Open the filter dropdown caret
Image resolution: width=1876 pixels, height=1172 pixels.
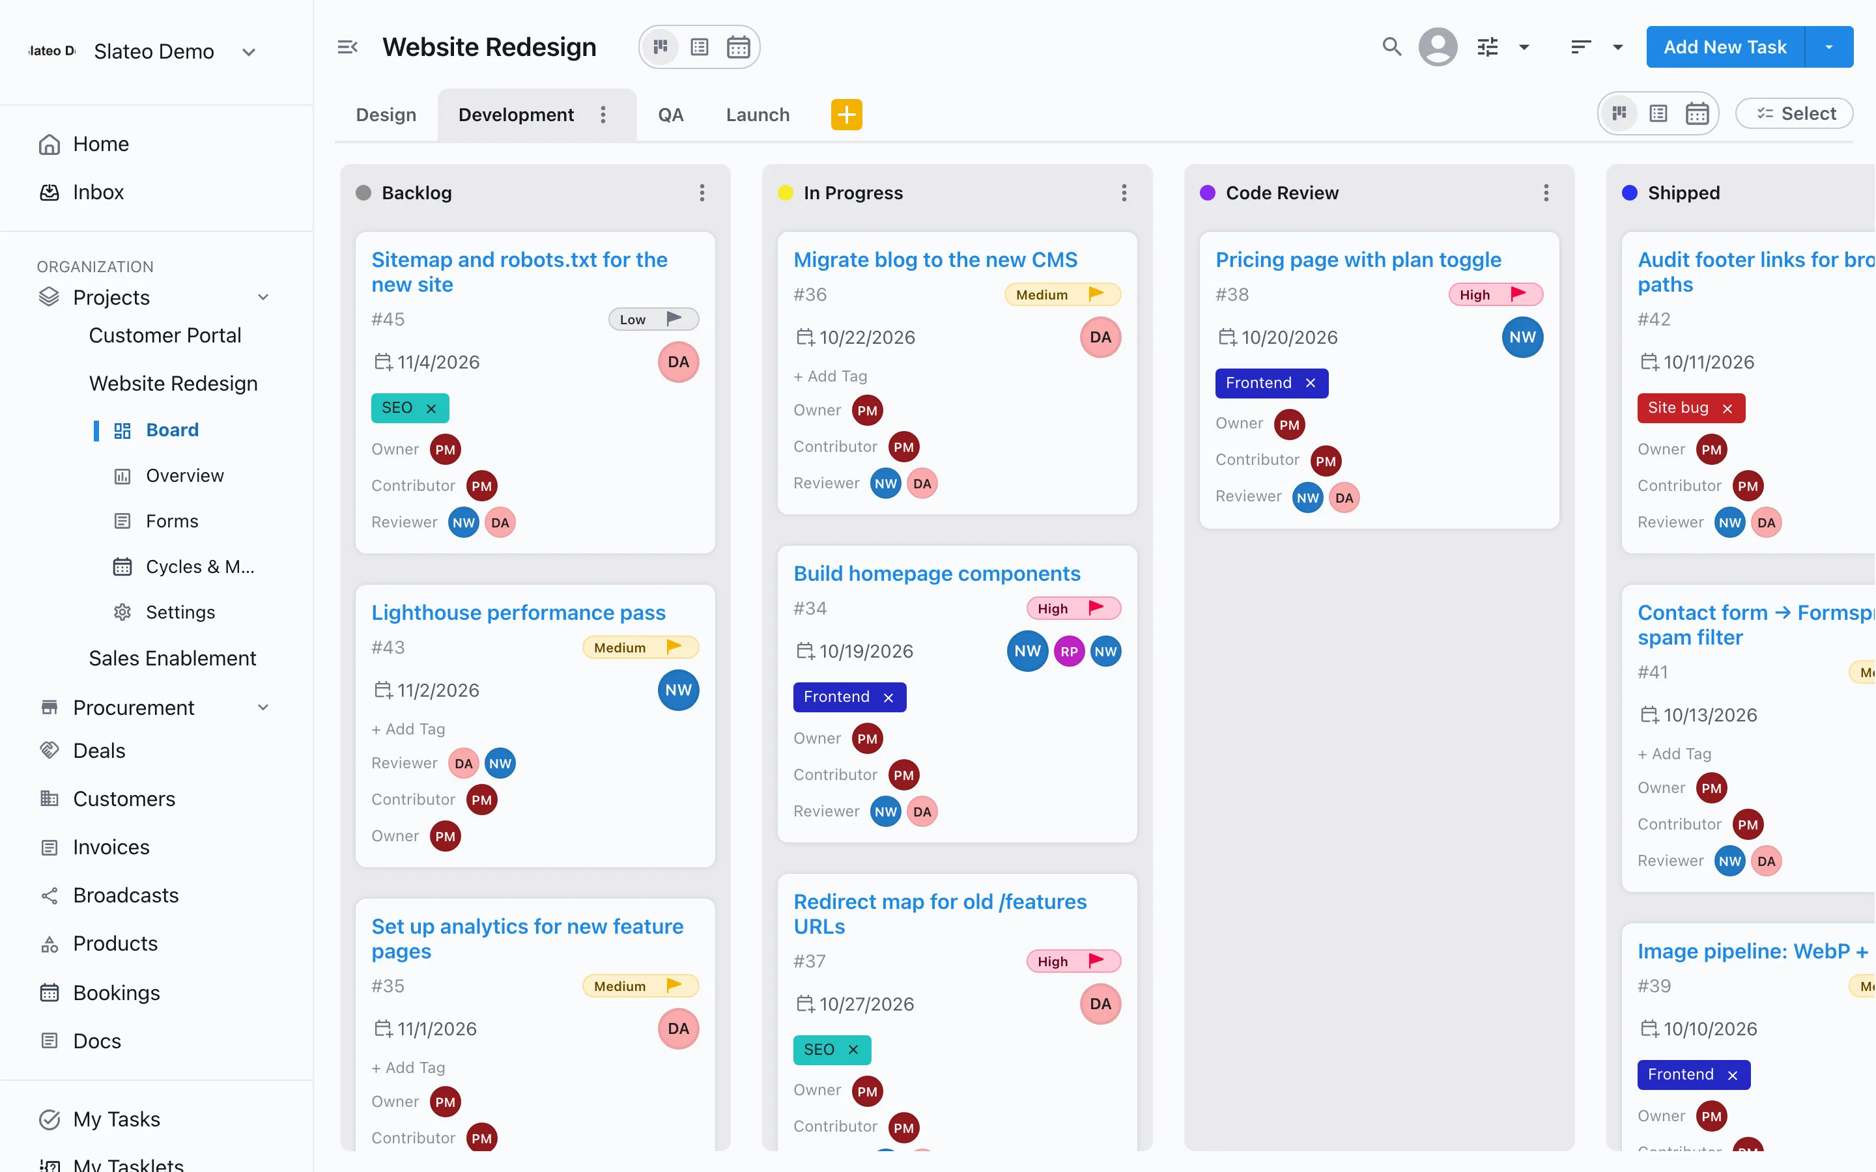pyautogui.click(x=1524, y=48)
